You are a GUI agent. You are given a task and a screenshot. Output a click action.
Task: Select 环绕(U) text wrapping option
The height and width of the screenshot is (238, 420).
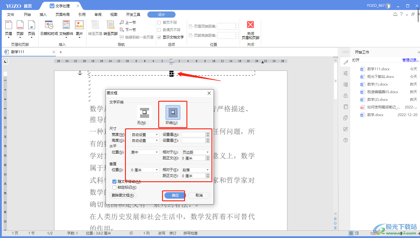(173, 115)
